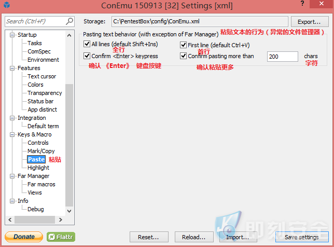The height and width of the screenshot is (247, 334).
Task: Click the ConEmu app icon in title bar
Action: pos(7,5)
